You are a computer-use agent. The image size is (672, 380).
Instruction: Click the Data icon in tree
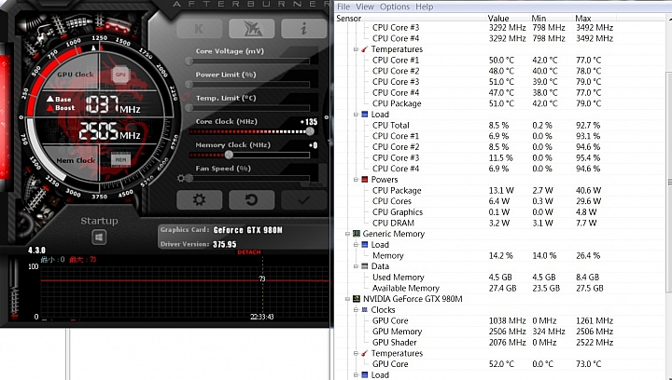pyautogui.click(x=365, y=266)
